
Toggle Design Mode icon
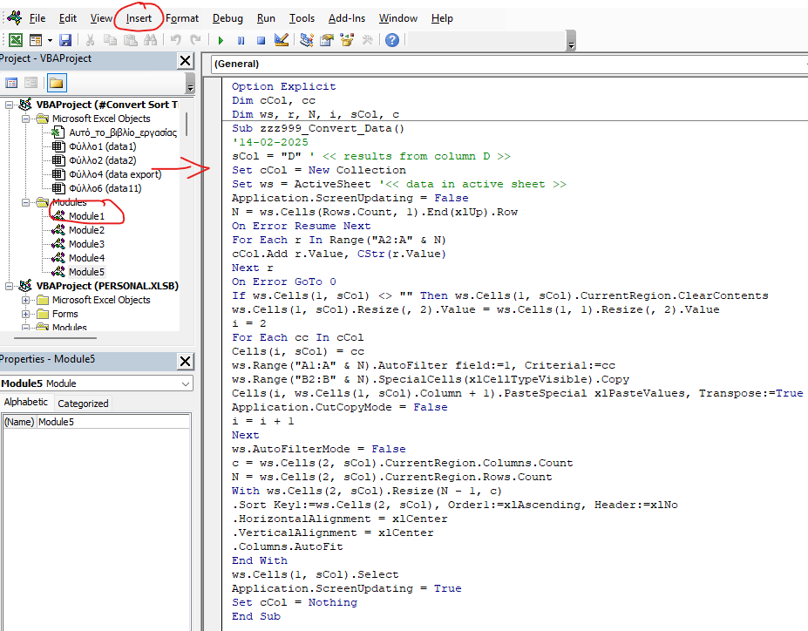[x=282, y=40]
